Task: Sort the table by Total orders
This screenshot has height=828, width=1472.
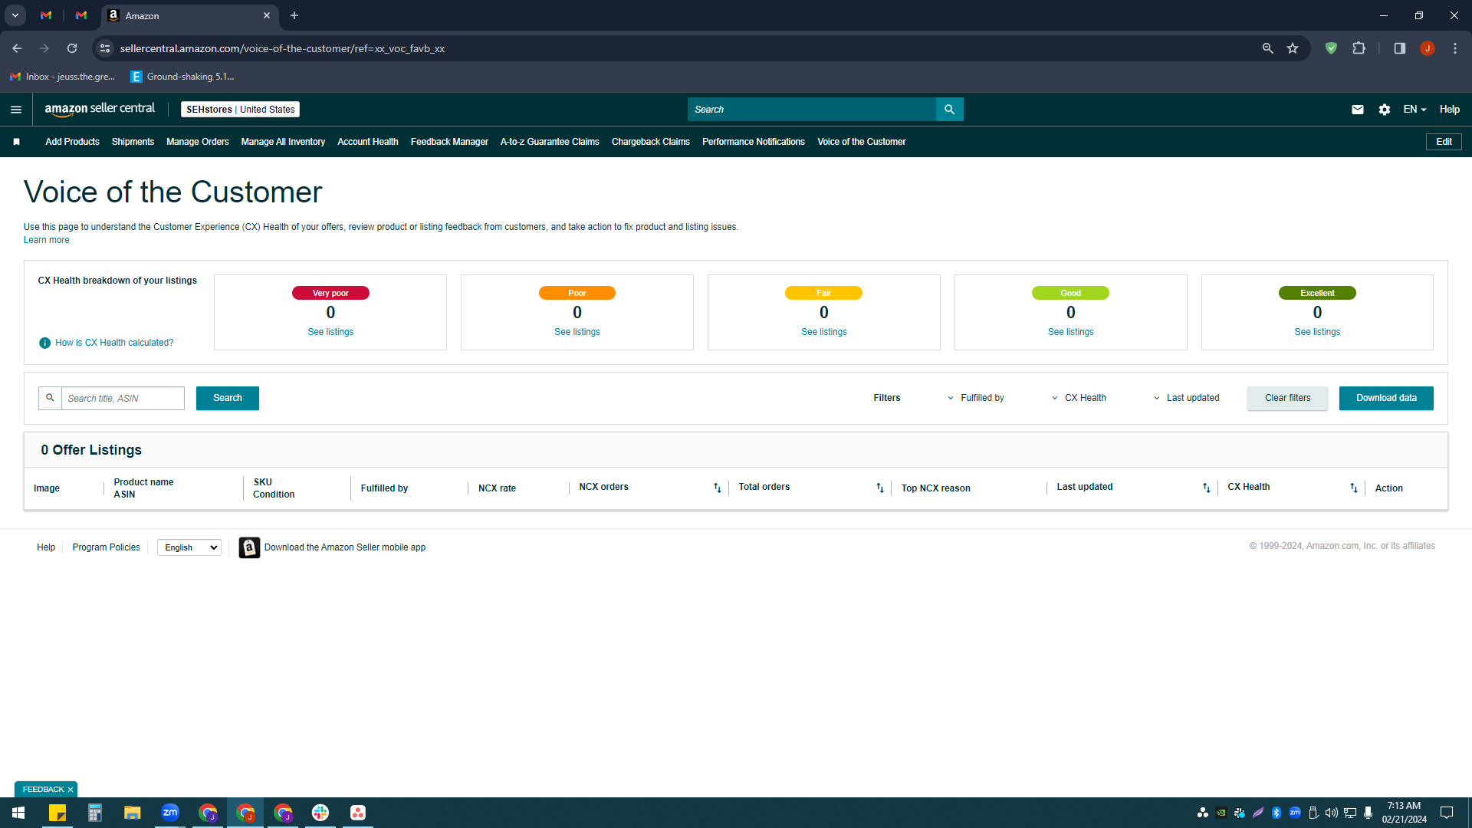Action: click(x=880, y=488)
